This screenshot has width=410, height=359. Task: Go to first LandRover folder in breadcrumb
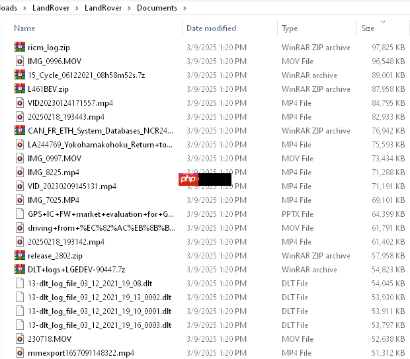[x=53, y=8]
